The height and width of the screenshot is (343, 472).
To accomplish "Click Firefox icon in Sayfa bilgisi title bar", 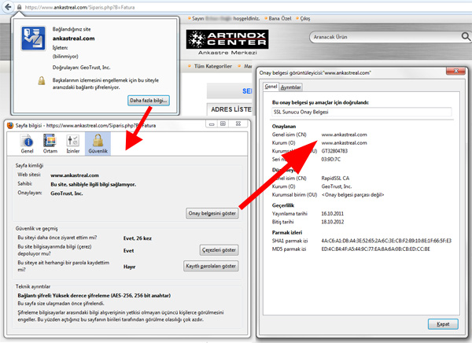I will [10, 125].
